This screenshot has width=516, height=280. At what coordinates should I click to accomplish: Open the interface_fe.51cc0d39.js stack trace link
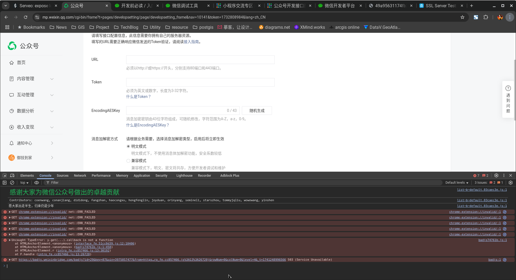click(x=105, y=243)
